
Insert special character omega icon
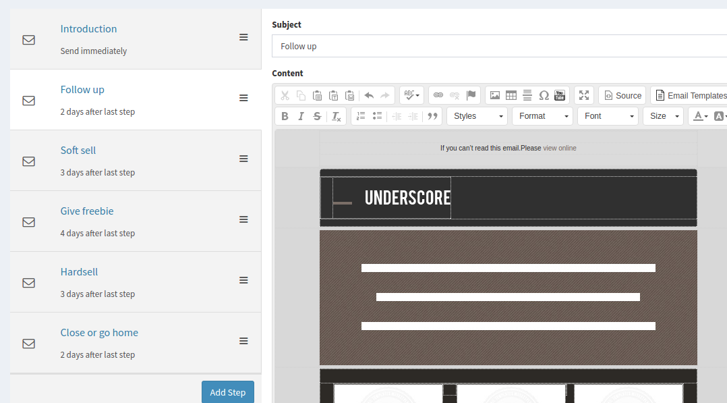(x=544, y=95)
